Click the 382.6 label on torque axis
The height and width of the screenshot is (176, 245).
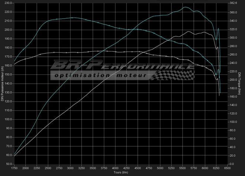233,3
